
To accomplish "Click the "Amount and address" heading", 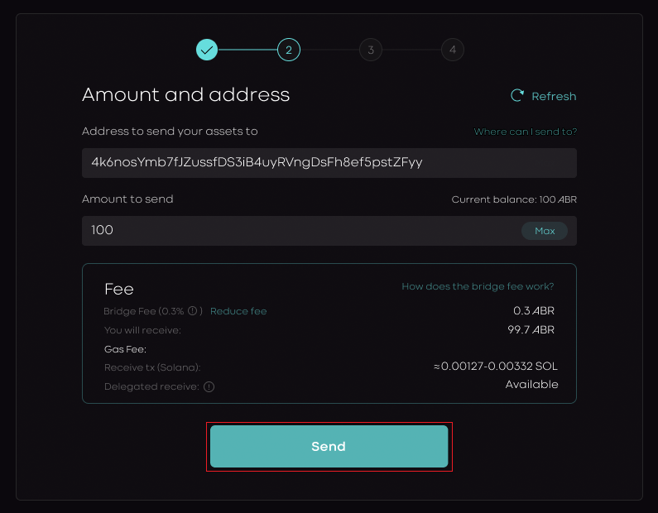I will pos(185,94).
